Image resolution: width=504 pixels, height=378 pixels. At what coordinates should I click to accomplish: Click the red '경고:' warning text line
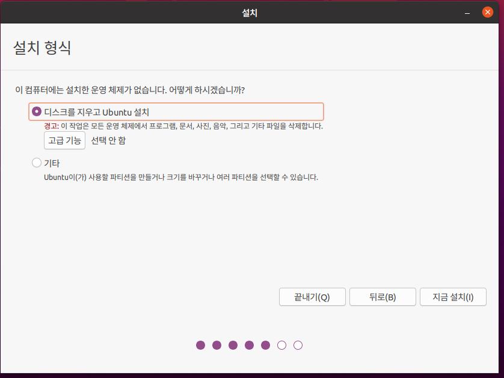[183, 126]
